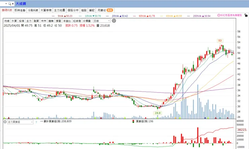
Task: Toggle the 外資 overlay button
Action: [x=14, y=21]
